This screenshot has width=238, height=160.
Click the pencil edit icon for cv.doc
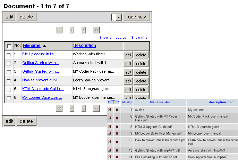(110, 110)
